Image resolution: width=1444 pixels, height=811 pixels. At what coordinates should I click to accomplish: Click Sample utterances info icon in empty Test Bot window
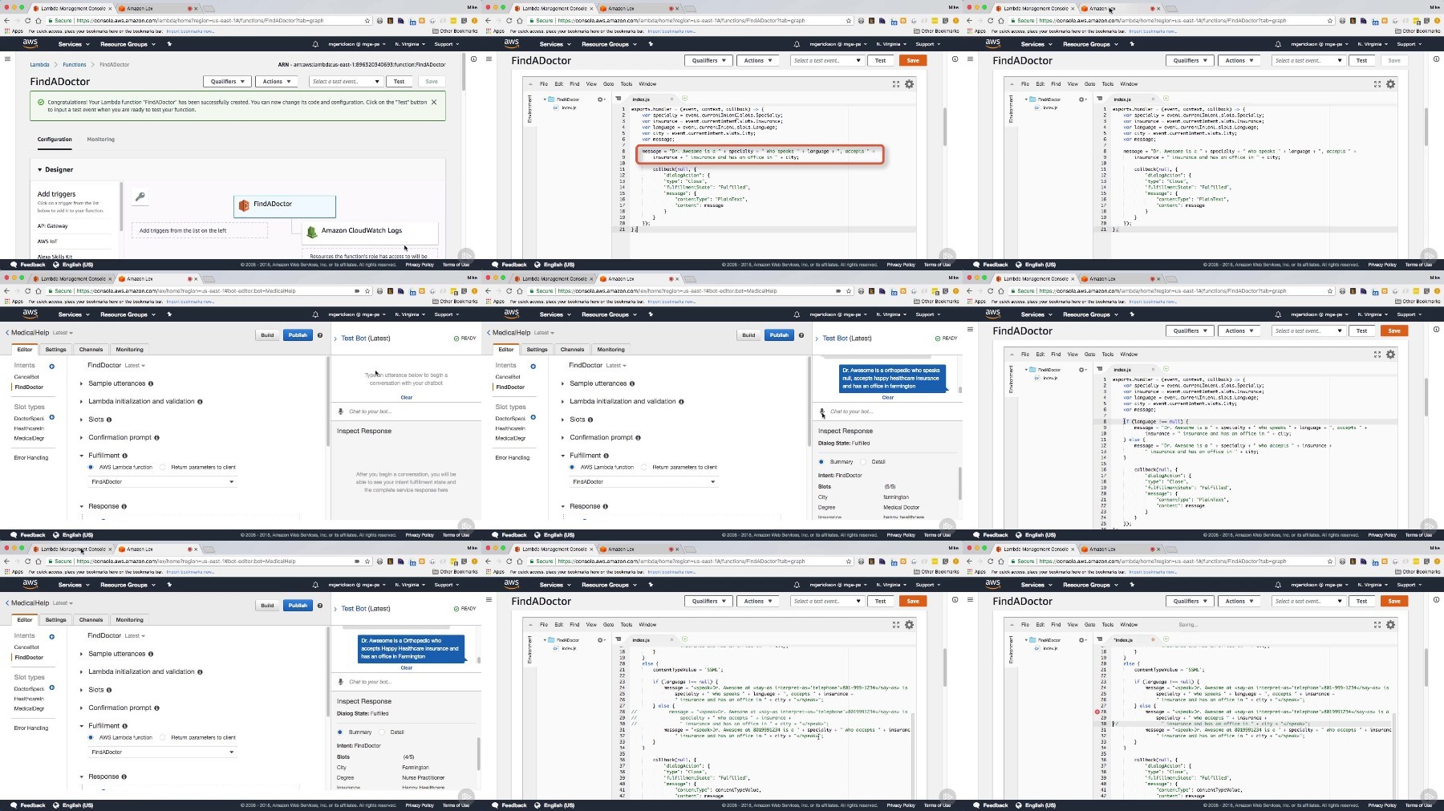[150, 383]
